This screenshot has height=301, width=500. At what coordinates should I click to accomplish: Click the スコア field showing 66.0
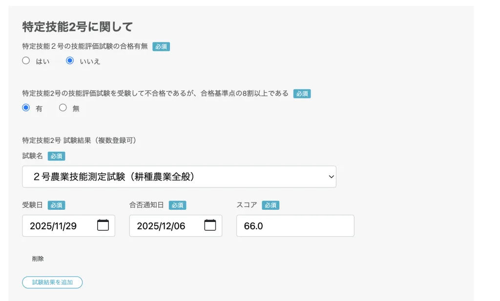point(295,225)
